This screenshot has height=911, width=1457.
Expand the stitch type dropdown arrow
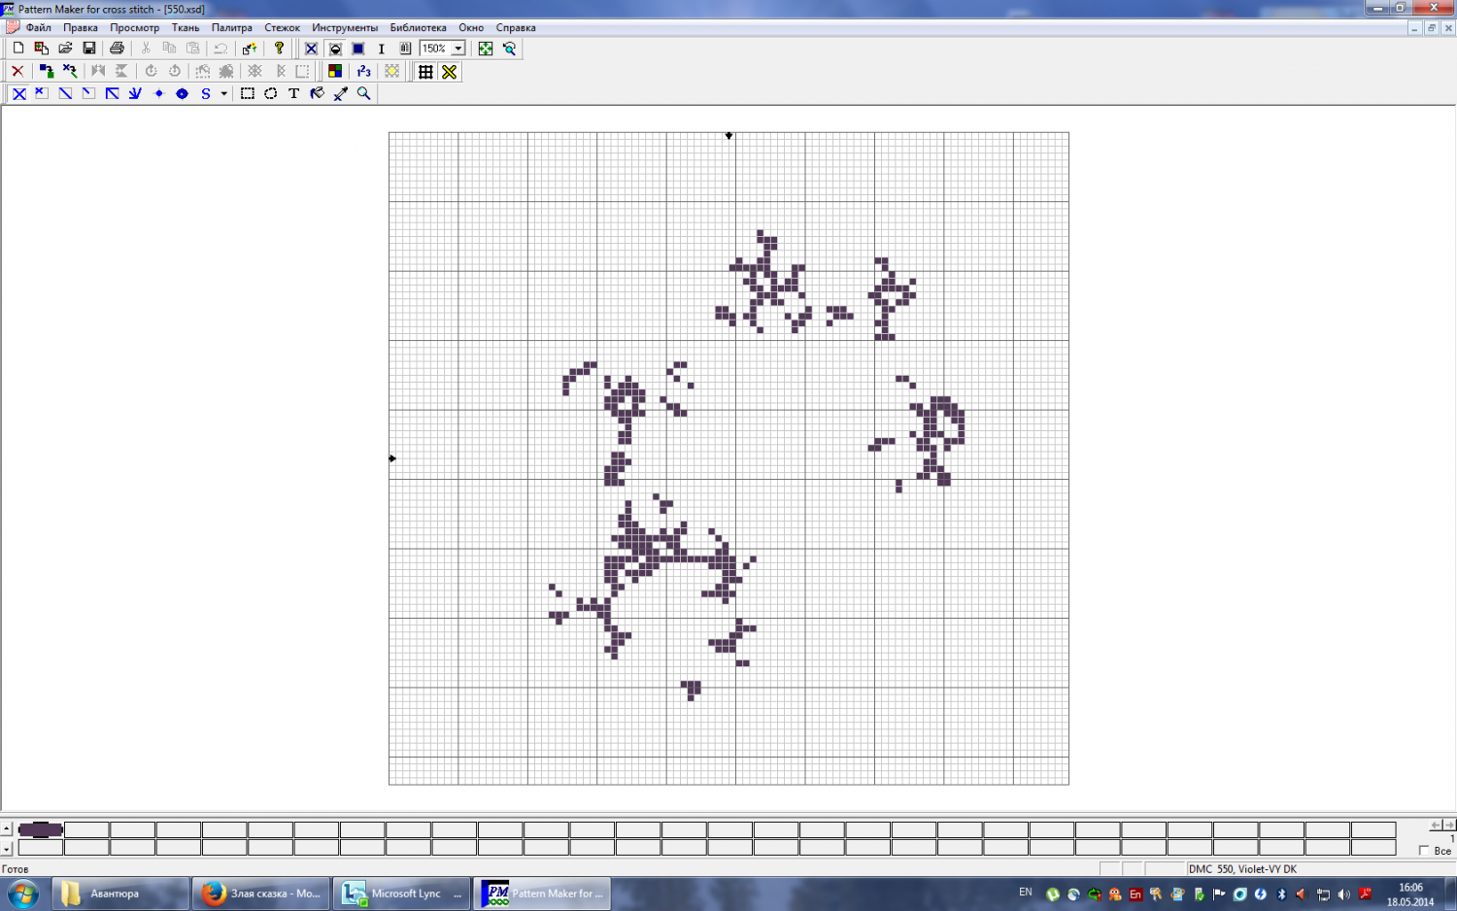tap(223, 94)
